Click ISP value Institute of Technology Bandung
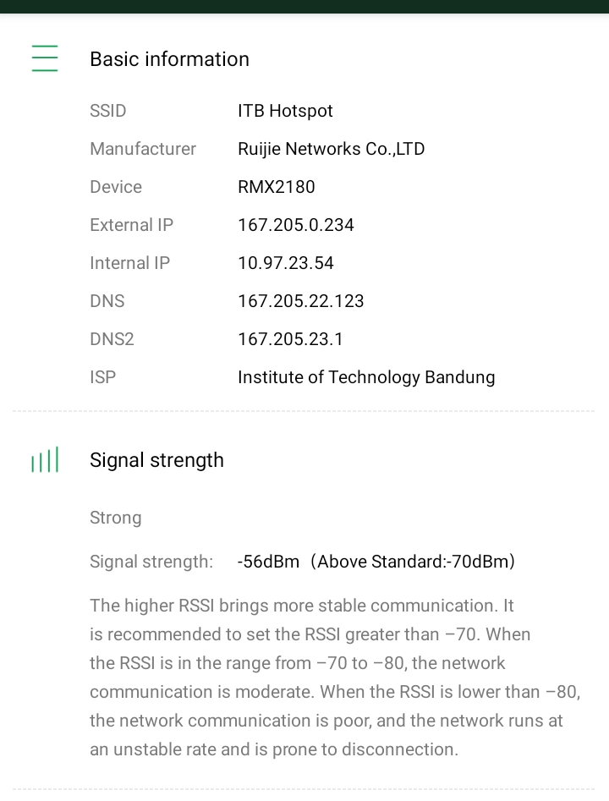609x801 pixels. 365,377
